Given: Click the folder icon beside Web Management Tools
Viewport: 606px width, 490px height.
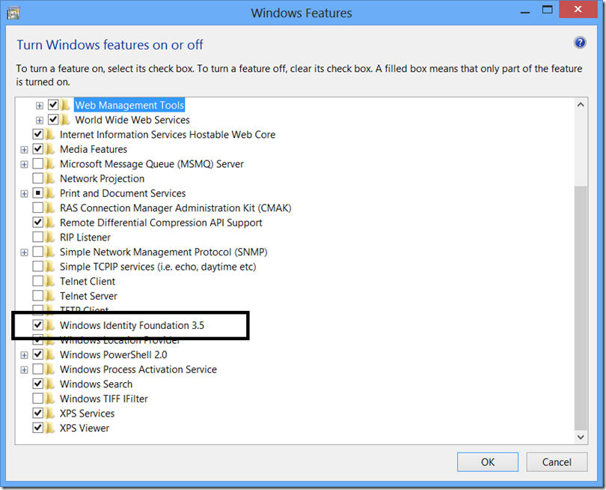Looking at the screenshot, I should pyautogui.click(x=65, y=106).
